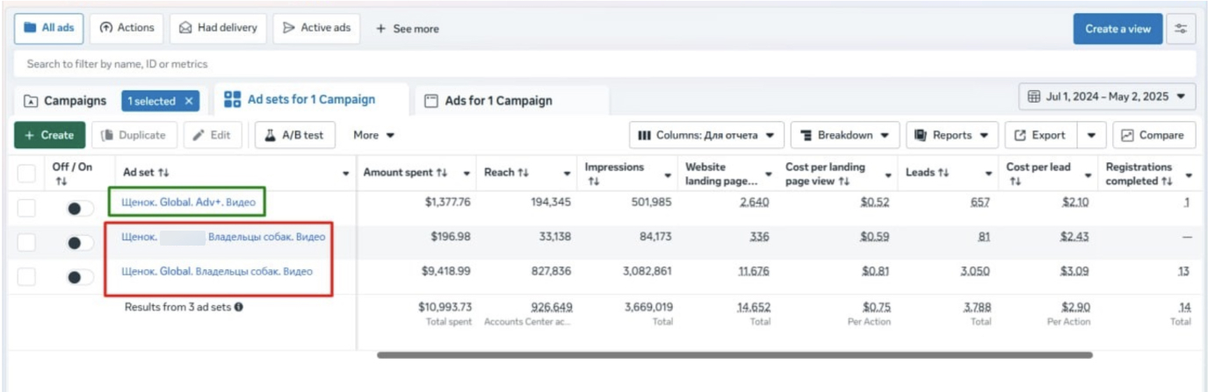Click the horizontal table scrollbar
This screenshot has width=1208, height=392.
click(x=734, y=355)
